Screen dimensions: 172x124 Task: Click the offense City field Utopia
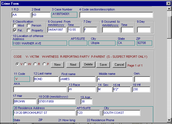[102, 43]
